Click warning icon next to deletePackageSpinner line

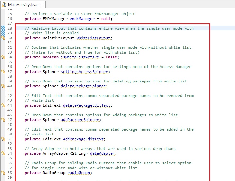pos(3,86)
